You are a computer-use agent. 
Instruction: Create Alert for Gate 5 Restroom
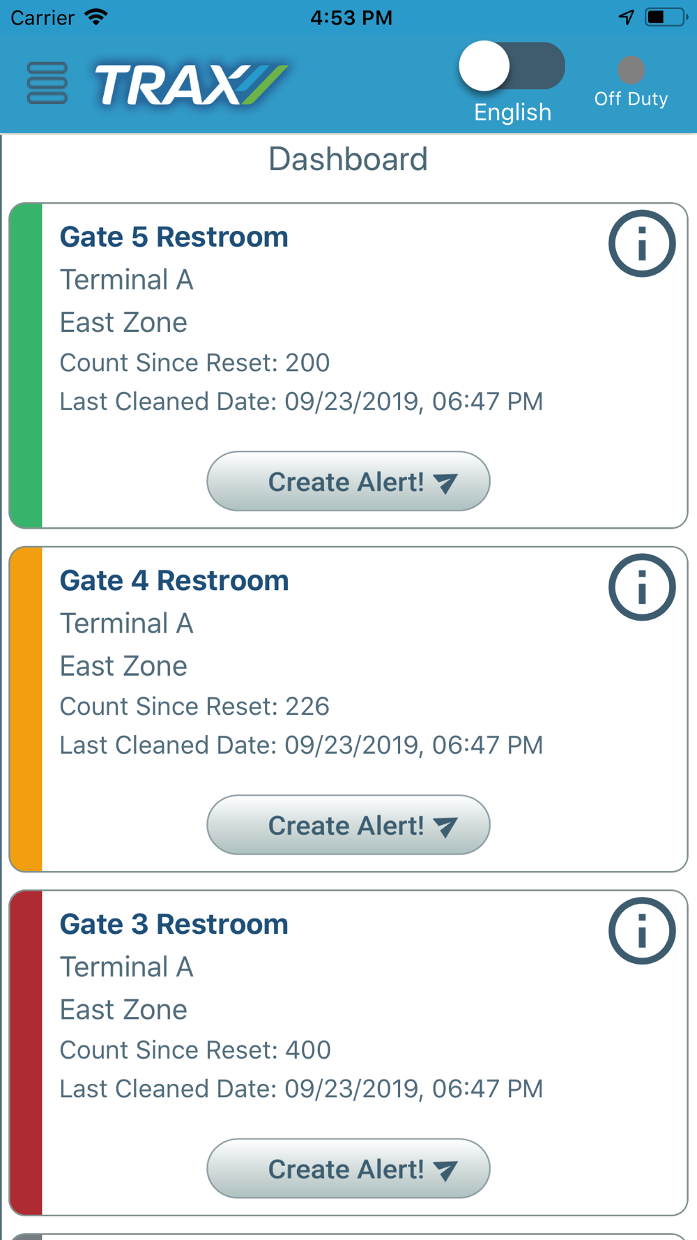coord(348,481)
